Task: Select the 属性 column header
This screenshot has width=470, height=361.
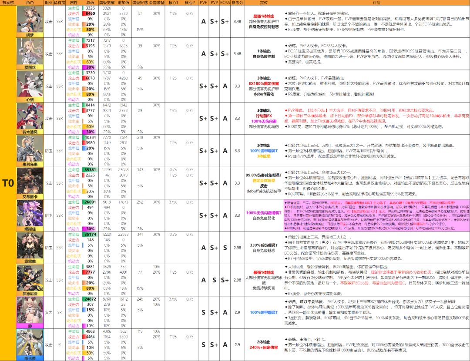Action: (x=74, y=3)
